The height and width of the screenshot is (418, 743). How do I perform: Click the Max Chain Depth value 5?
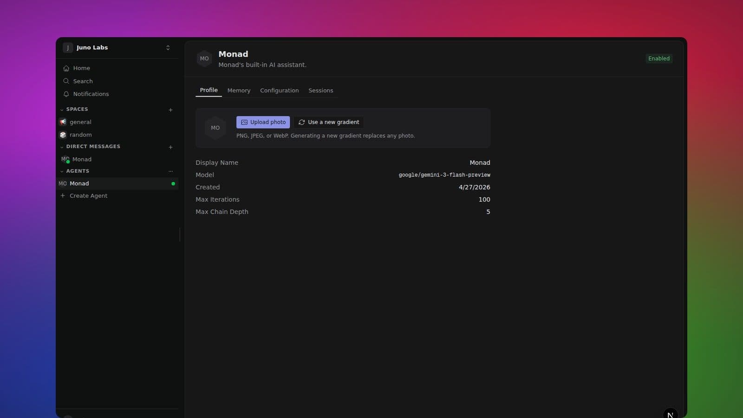pos(488,212)
